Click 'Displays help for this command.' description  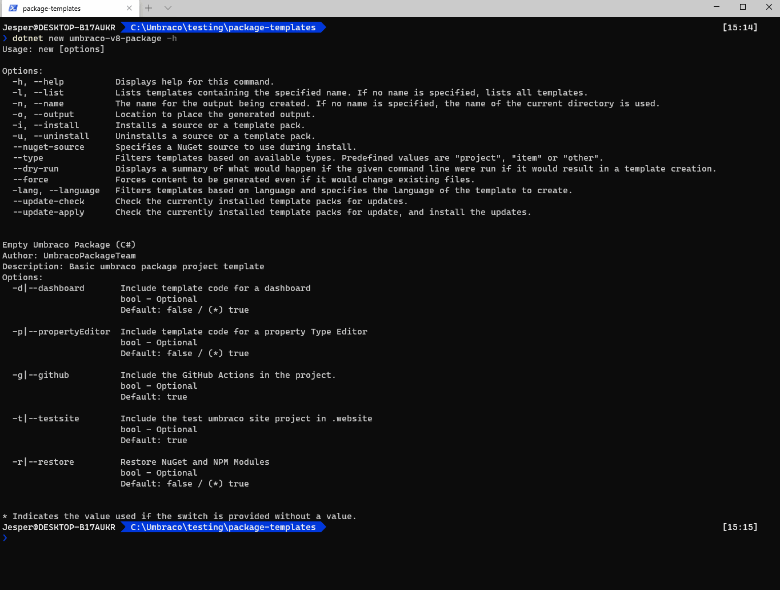pyautogui.click(x=195, y=82)
